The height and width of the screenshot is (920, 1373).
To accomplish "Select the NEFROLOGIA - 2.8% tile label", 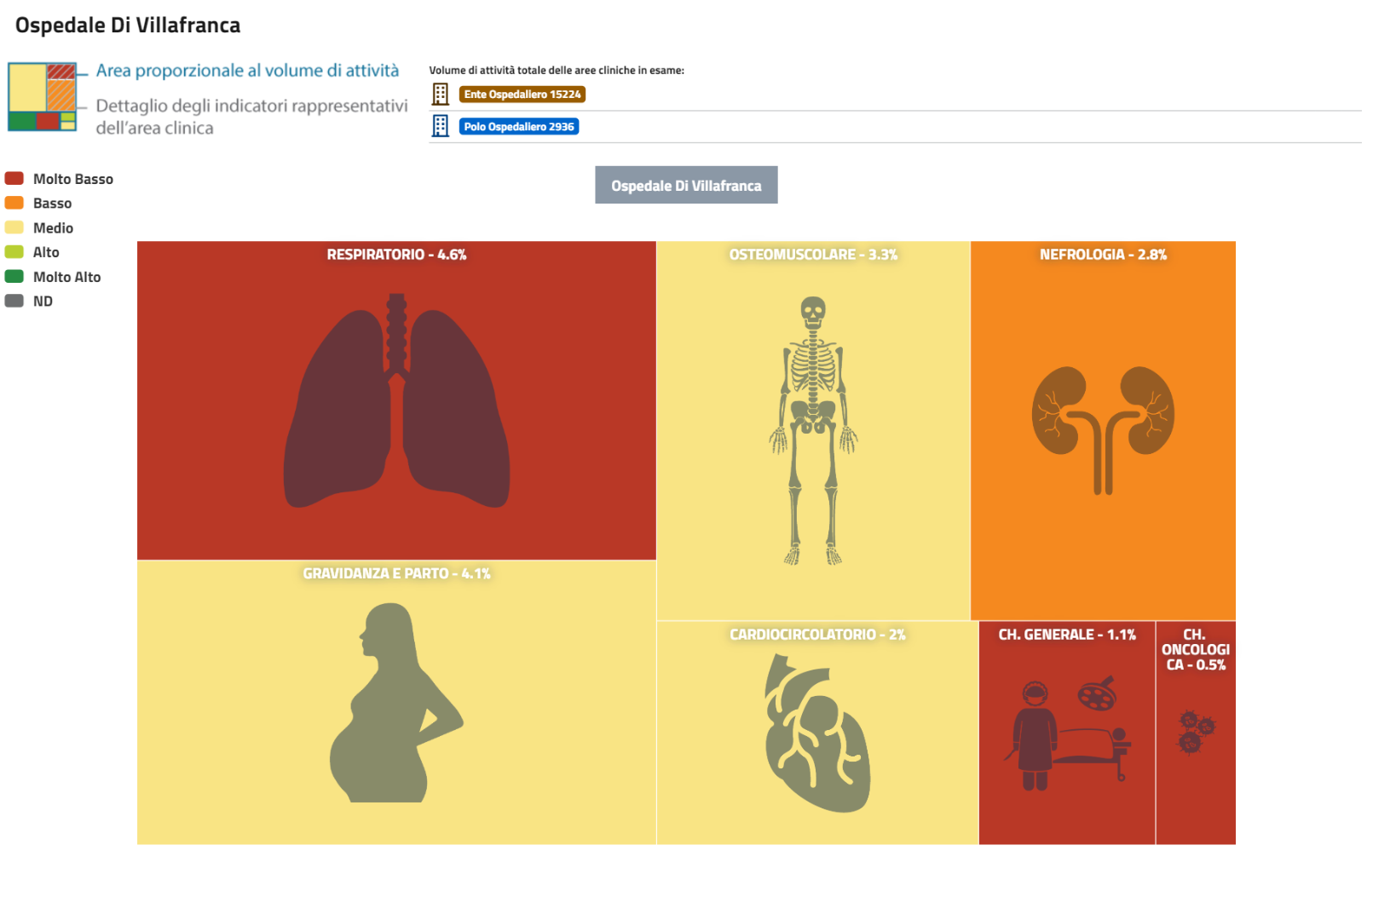I will tap(1103, 255).
